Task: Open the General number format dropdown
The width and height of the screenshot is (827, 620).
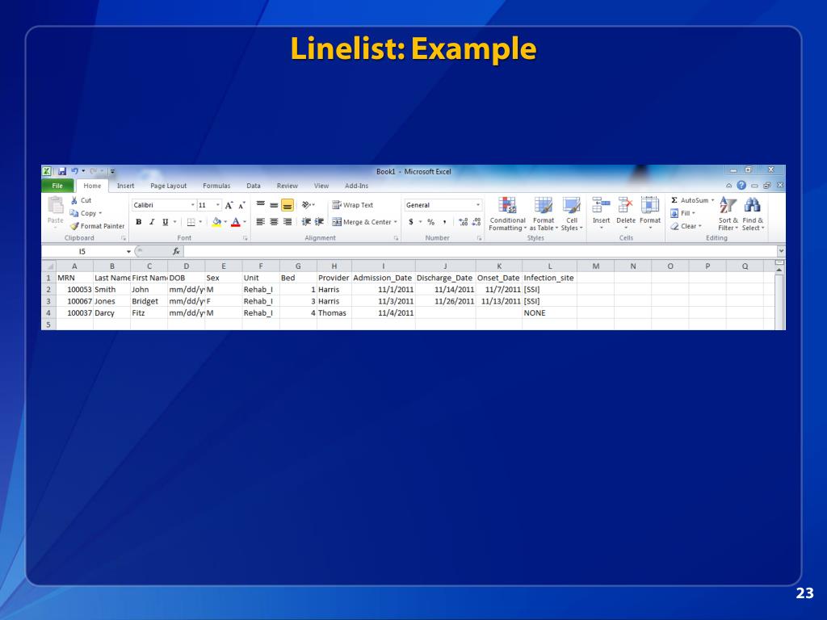Action: tap(478, 205)
